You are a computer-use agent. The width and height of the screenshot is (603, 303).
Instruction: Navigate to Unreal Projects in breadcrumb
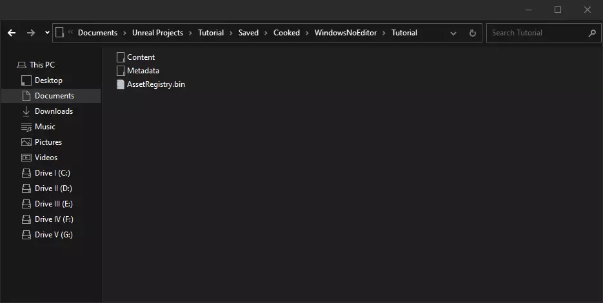point(157,33)
